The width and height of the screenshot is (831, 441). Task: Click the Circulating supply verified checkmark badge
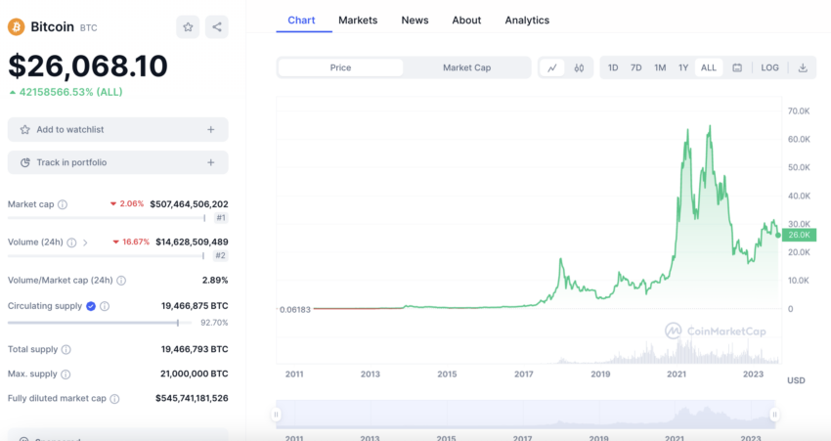coord(91,306)
